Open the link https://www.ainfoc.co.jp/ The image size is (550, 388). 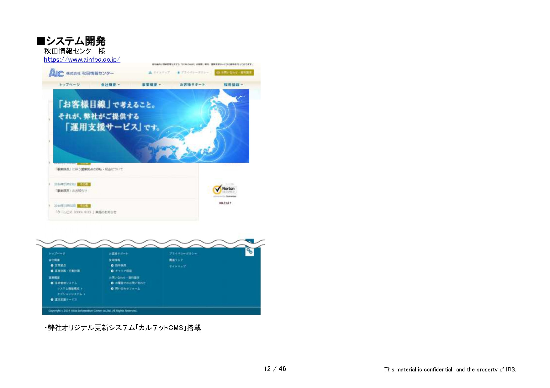(82, 59)
